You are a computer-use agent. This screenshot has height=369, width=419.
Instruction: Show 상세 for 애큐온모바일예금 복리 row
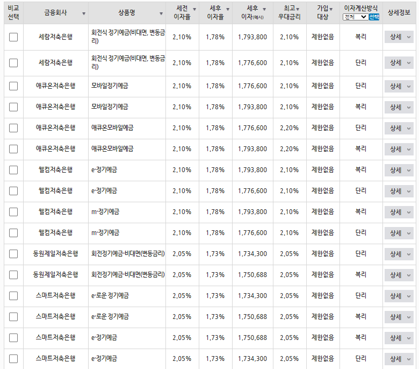click(x=399, y=149)
